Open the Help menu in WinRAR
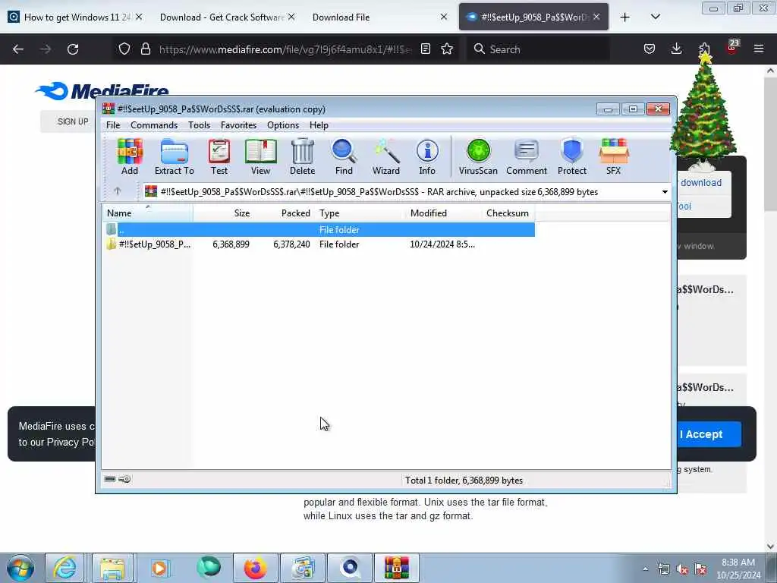 tap(319, 125)
